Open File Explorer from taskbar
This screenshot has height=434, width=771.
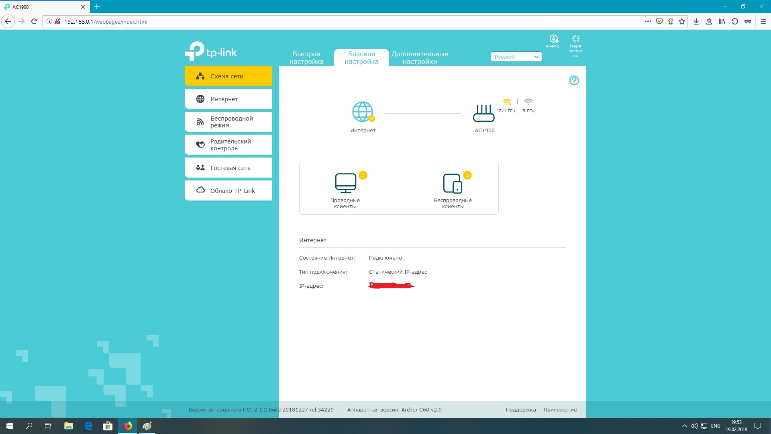pyautogui.click(x=68, y=426)
